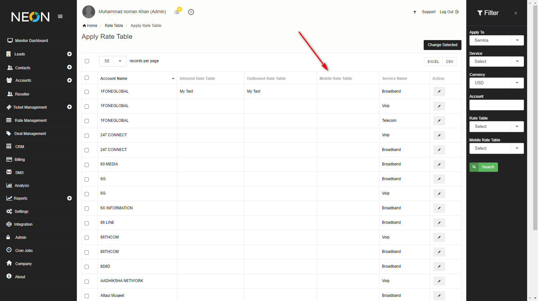The image size is (538, 301).
Task: Click the Account input field in the Filter panel
Action: point(496,105)
